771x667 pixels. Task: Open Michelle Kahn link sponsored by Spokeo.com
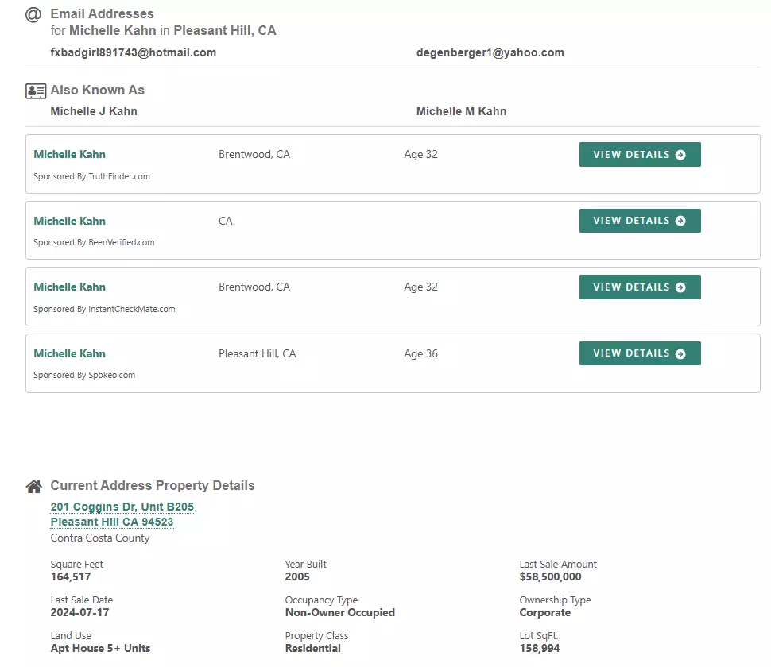click(69, 353)
